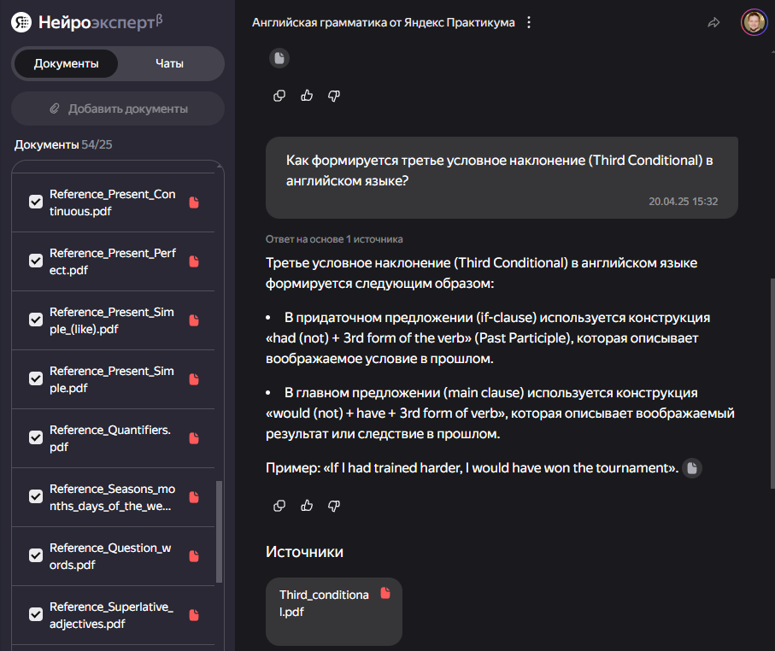This screenshot has width=775, height=651.
Task: Click the file name Reference_Present_Simple_(like).pdf
Action: click(112, 320)
